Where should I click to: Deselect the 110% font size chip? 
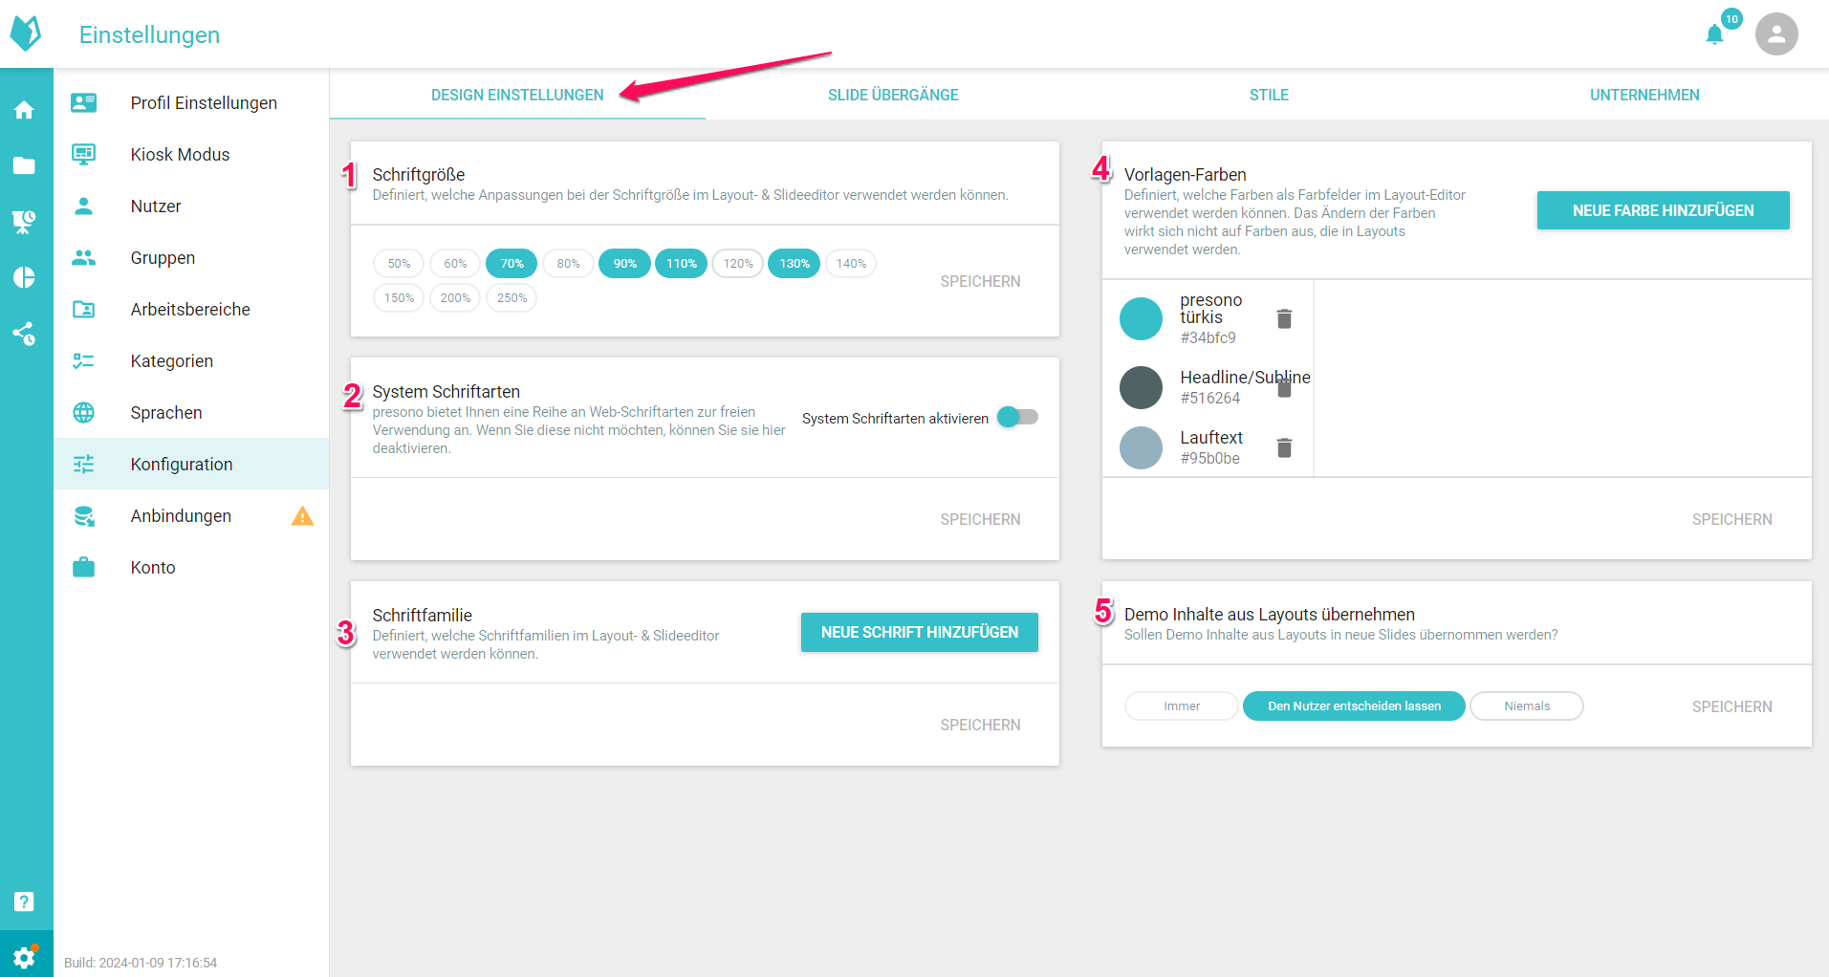pyautogui.click(x=681, y=264)
